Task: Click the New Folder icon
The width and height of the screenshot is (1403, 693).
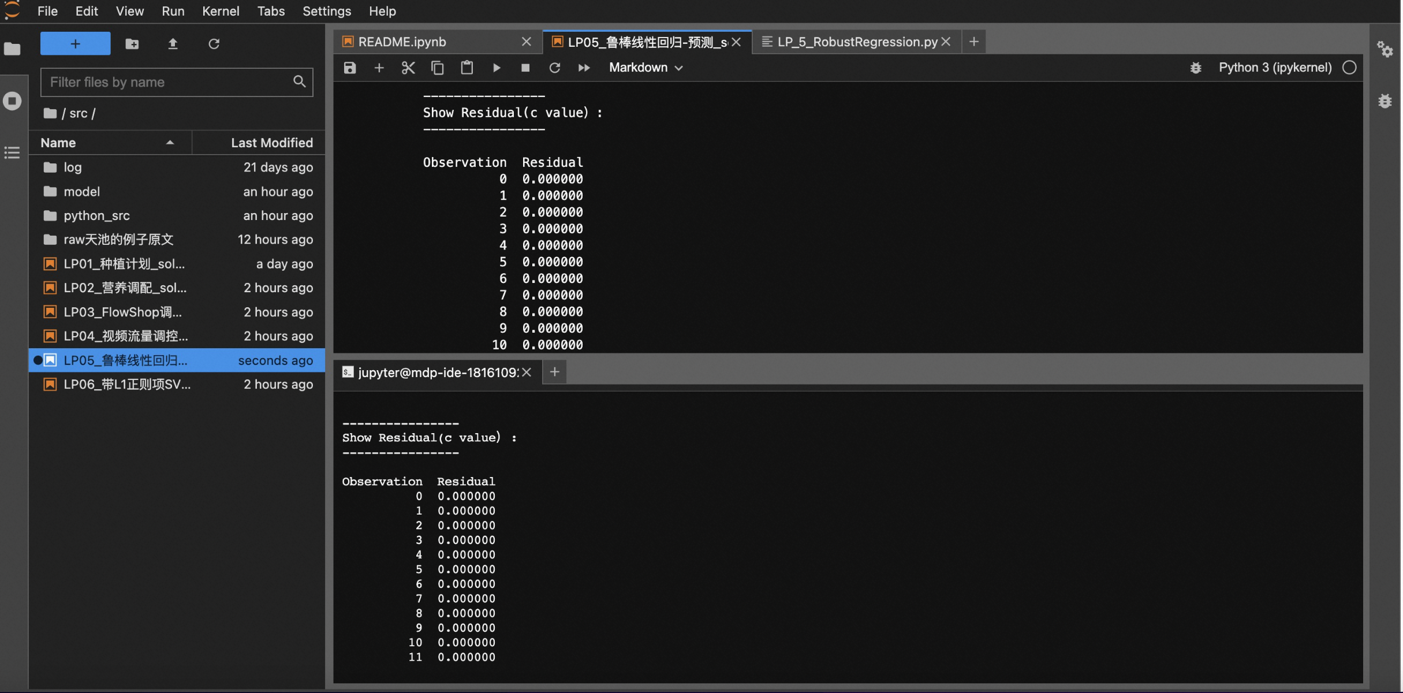Action: point(132,43)
